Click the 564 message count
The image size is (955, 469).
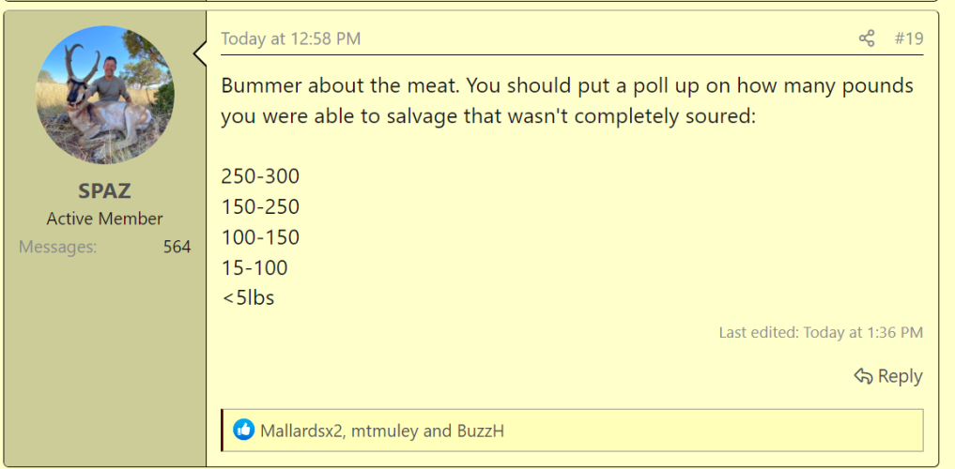pyautogui.click(x=177, y=247)
